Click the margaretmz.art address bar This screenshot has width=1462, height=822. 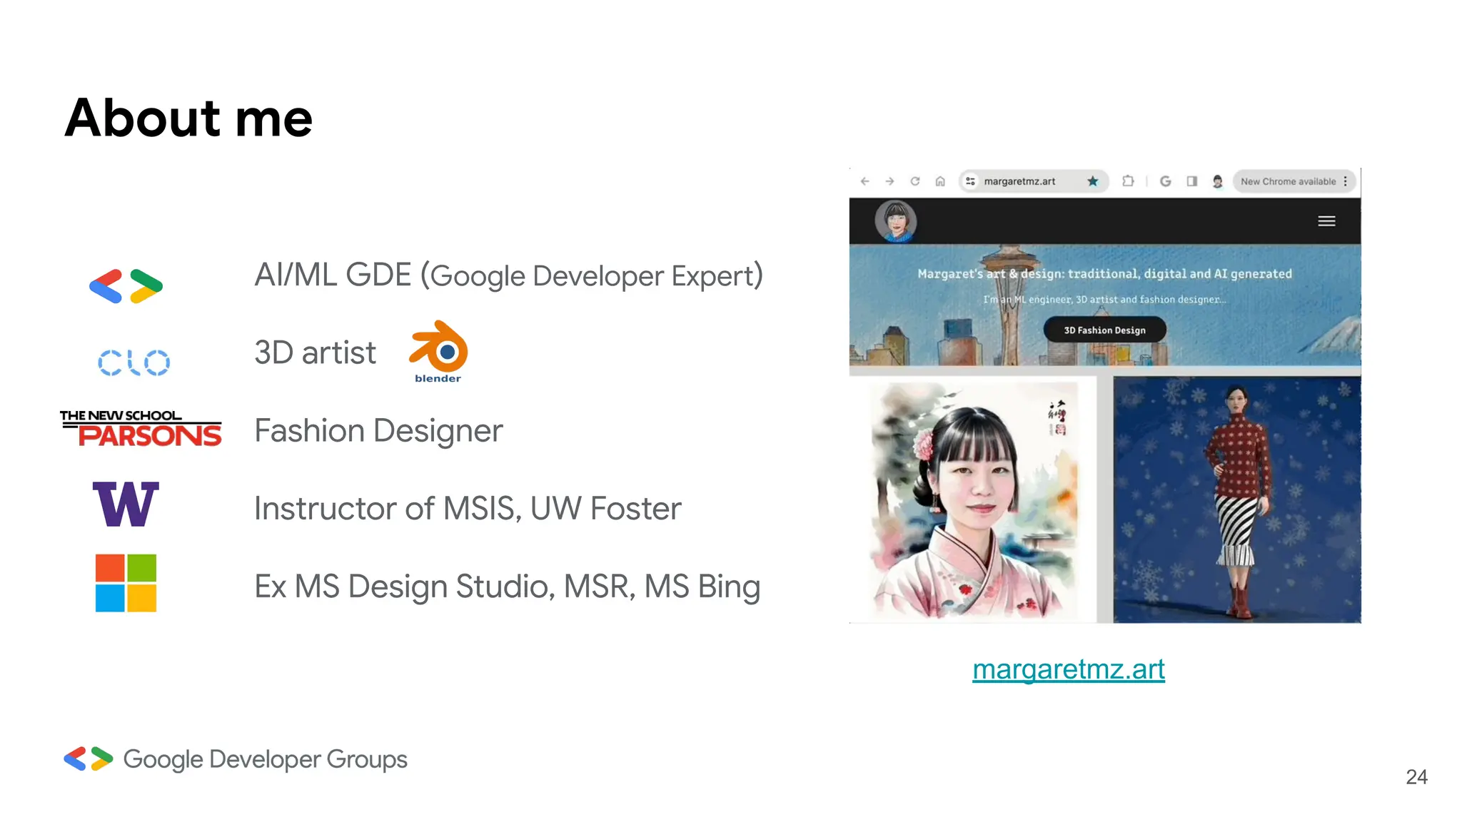tap(1034, 181)
